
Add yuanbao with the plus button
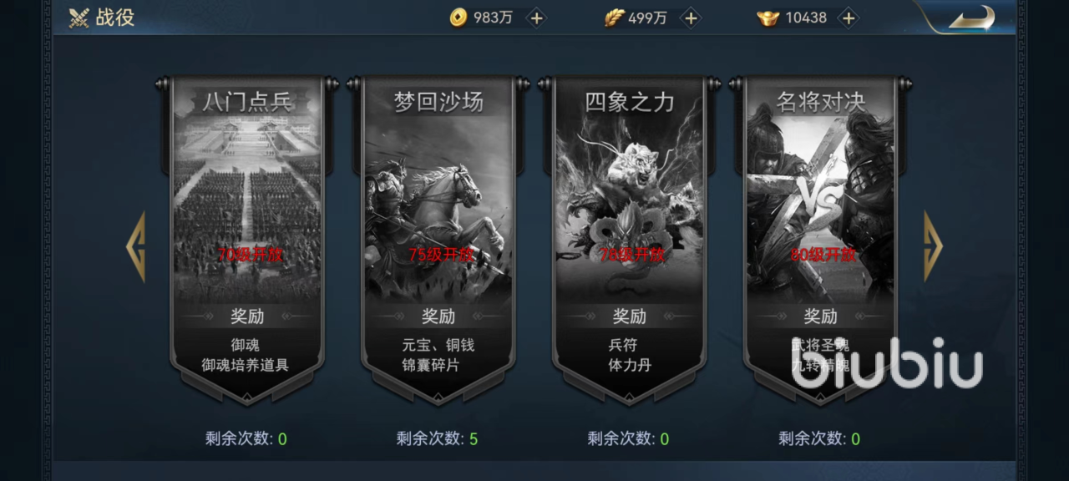point(848,18)
